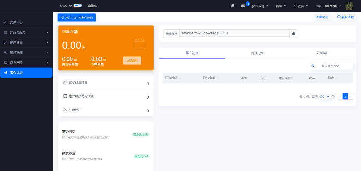
Task: Sort by 订购时间 column arrows
Action: (x=180, y=78)
